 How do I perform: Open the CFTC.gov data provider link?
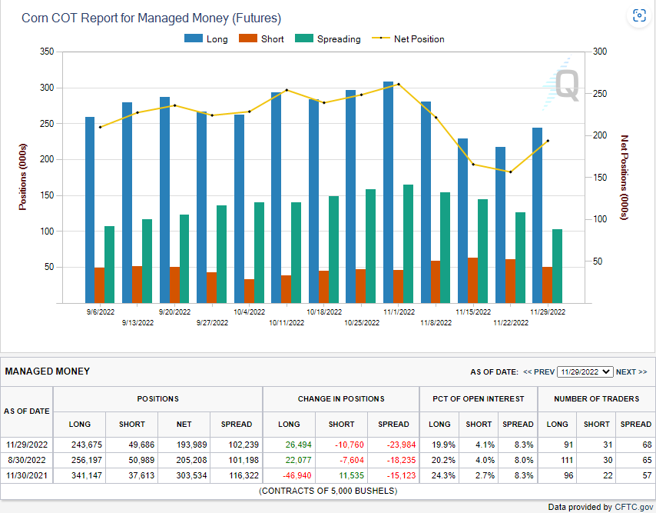coord(634,507)
